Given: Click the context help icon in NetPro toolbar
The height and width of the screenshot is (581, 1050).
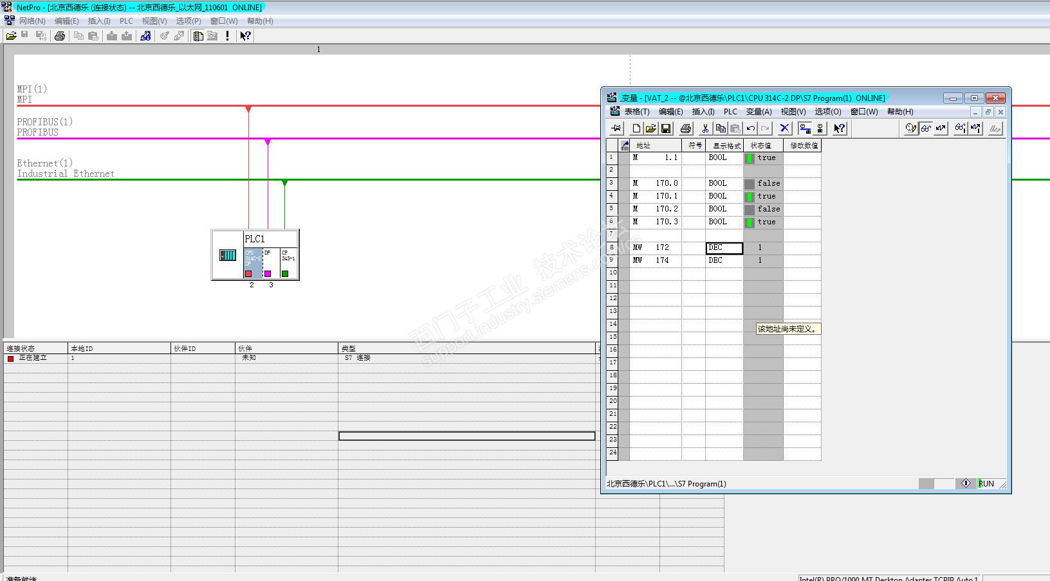Looking at the screenshot, I should (x=245, y=36).
